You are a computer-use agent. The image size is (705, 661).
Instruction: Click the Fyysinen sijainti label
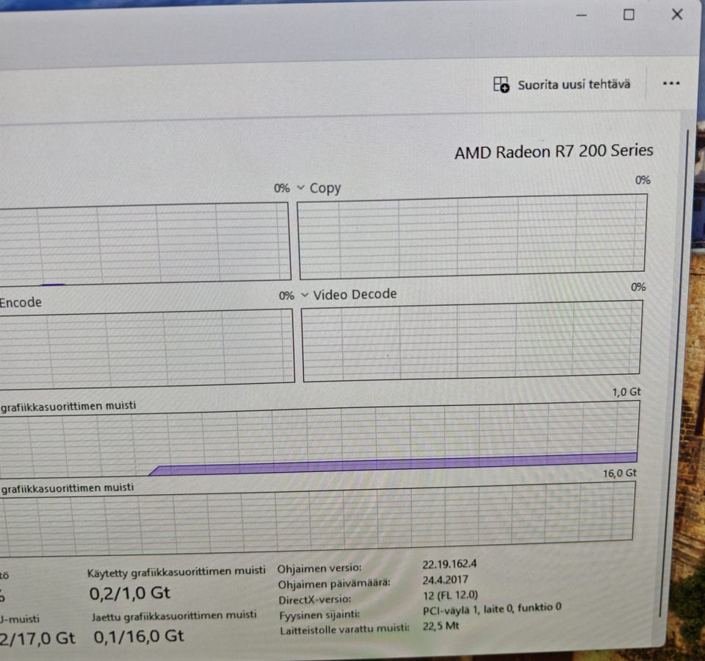coord(319,615)
